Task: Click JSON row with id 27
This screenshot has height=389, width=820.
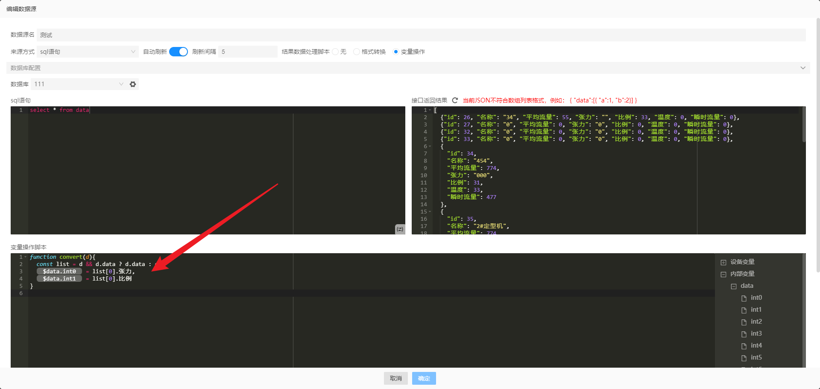Action: coord(586,125)
